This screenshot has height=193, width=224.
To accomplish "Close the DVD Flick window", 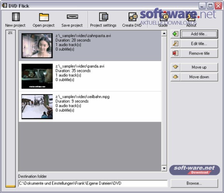I will coord(219,6).
